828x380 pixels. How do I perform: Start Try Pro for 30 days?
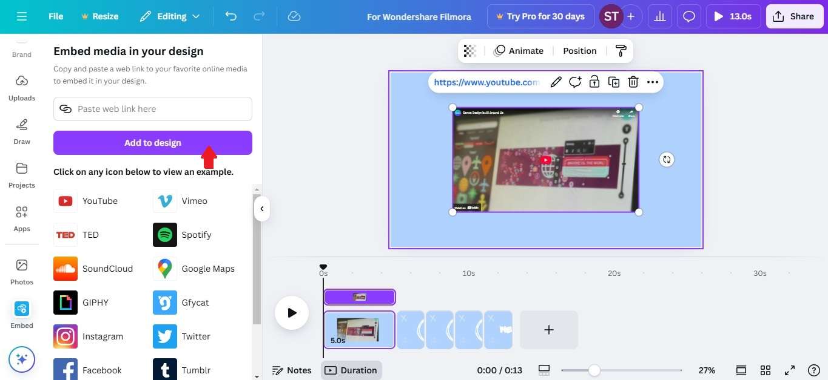(x=540, y=16)
